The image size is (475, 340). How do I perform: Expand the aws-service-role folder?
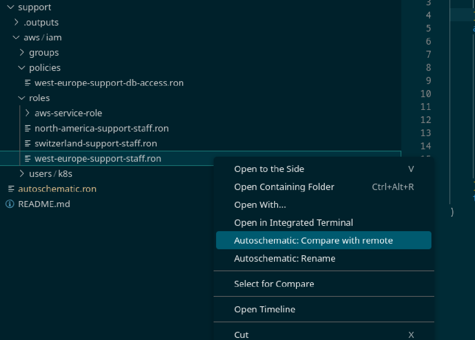click(27, 113)
